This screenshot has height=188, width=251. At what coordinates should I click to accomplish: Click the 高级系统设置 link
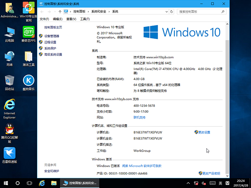click(x=53, y=54)
